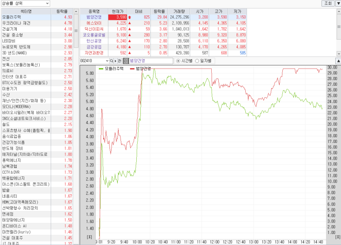Select the 면세점 sector row
This screenshot has width=341, height=245.
(37, 214)
